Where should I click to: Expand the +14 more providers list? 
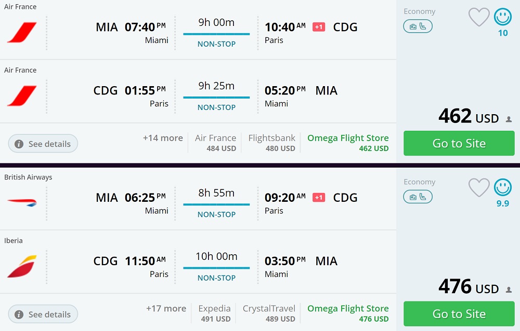click(163, 138)
